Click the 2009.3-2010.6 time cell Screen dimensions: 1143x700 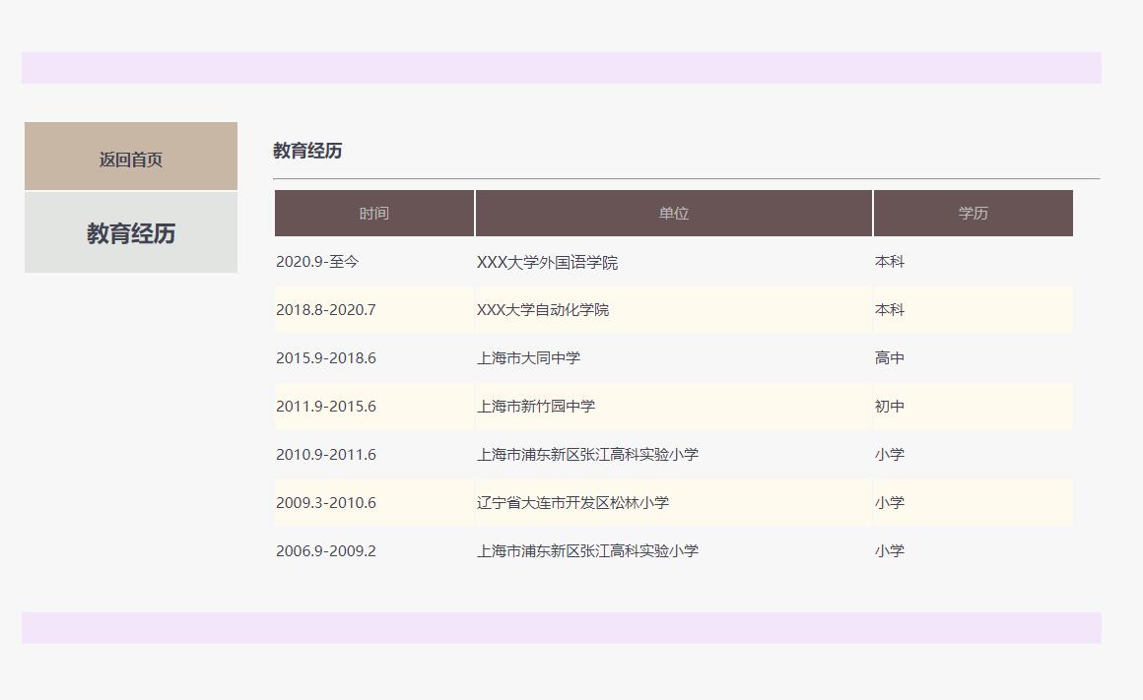[x=374, y=502]
